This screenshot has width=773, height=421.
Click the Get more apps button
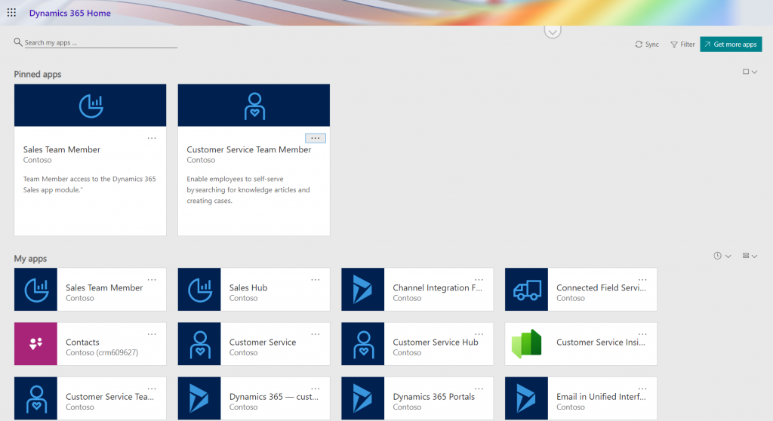click(731, 45)
